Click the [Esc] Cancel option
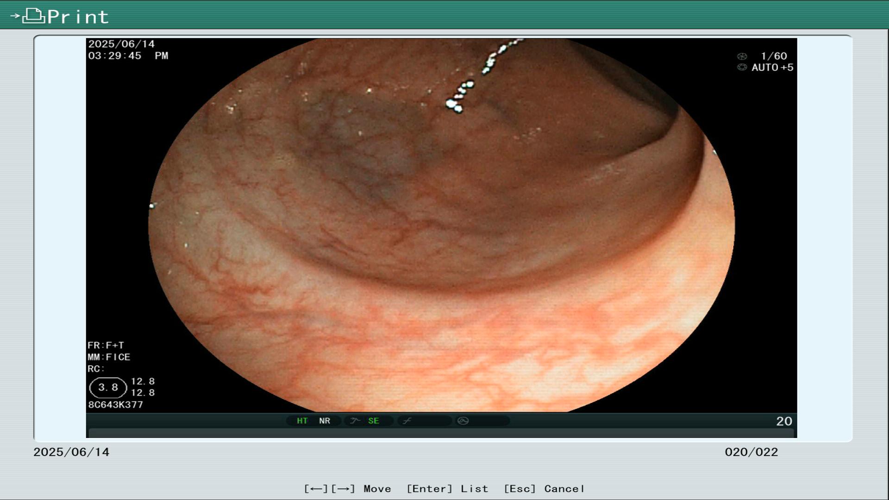Screen dimensions: 889x500 [545, 489]
